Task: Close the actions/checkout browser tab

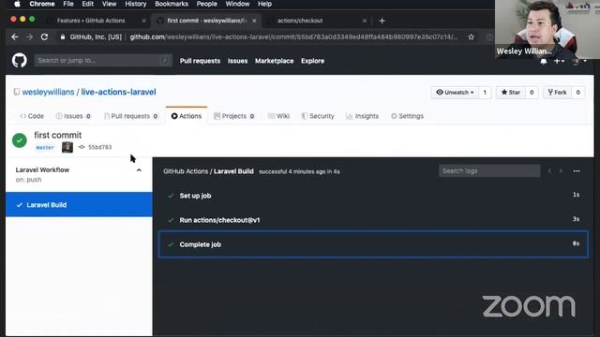Action: pyautogui.click(x=365, y=21)
